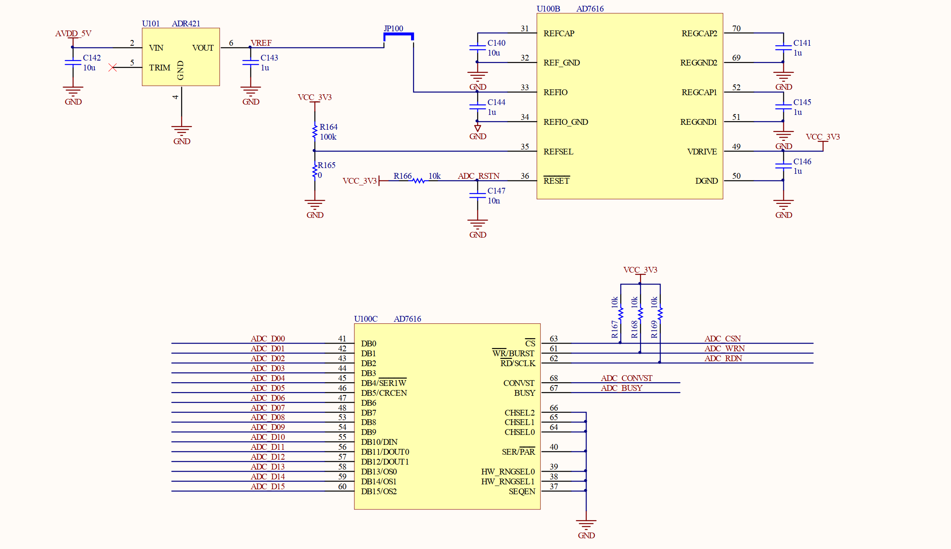The width and height of the screenshot is (951, 549).
Task: Click the ADC_CONVST net label
Action: coord(626,378)
